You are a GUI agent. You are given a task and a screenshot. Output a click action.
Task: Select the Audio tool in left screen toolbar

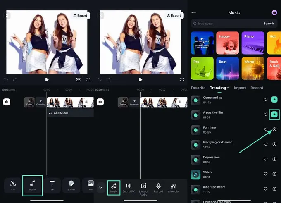[32, 185]
